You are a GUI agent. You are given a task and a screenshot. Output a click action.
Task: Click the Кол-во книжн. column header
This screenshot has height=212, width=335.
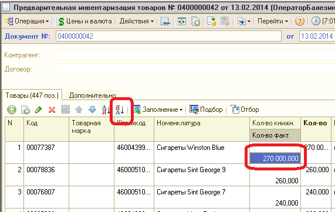click(x=275, y=123)
